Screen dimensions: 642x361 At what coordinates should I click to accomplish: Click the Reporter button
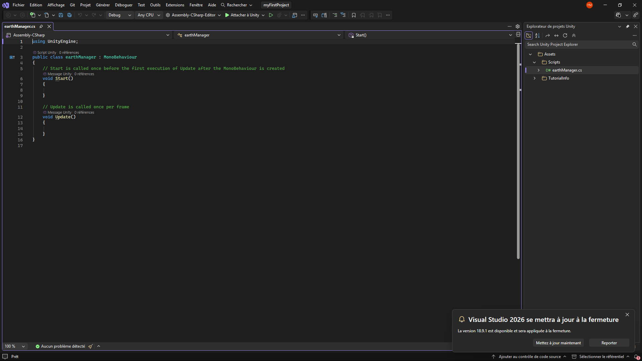tap(609, 343)
